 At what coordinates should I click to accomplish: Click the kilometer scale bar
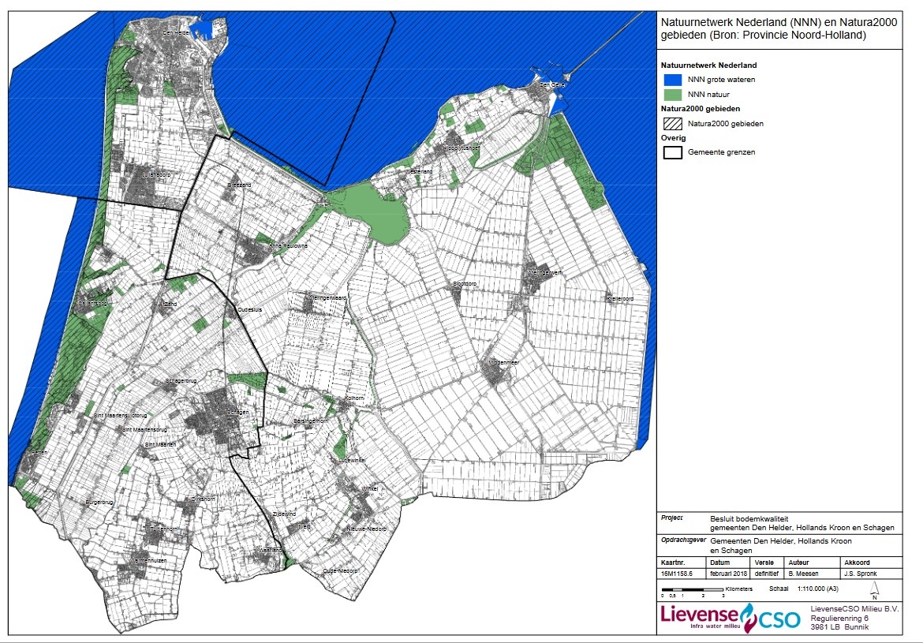click(x=693, y=589)
